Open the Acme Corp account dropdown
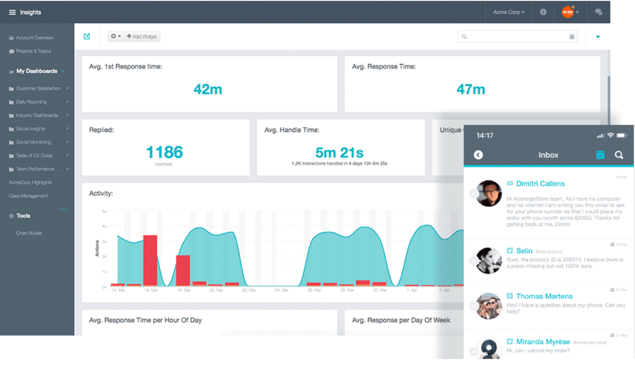The width and height of the screenshot is (635, 371). (x=509, y=11)
